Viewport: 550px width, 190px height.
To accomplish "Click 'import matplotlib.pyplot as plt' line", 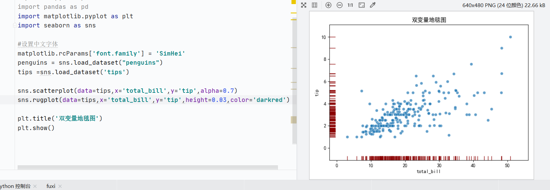I will click(75, 16).
